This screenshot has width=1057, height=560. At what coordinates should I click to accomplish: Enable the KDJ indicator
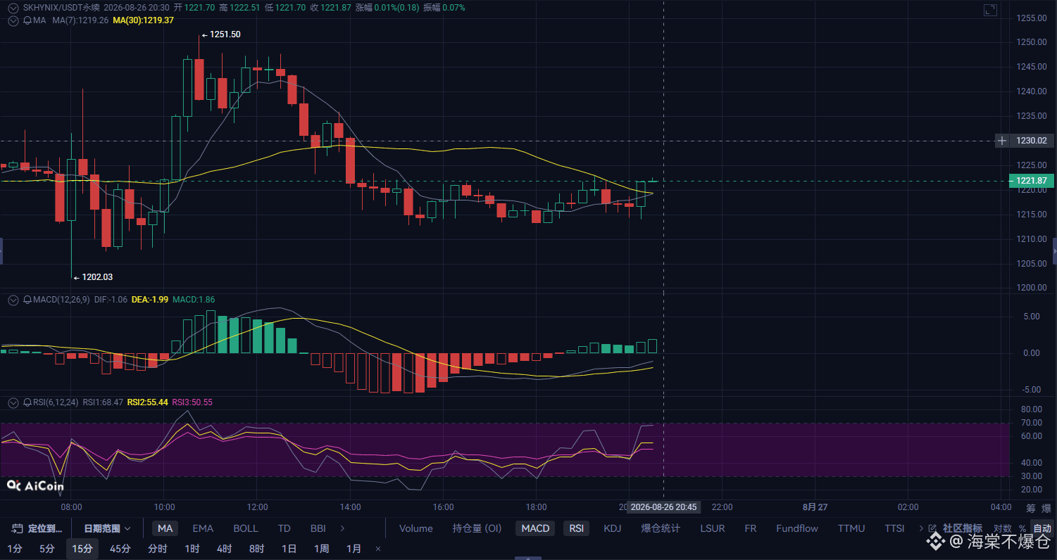tap(613, 528)
